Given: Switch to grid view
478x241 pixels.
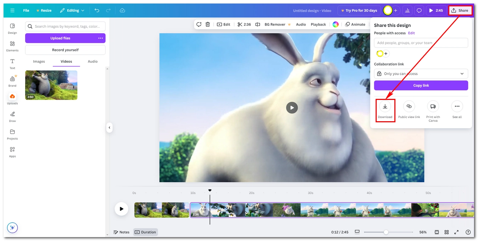Looking at the screenshot, I should 446,232.
